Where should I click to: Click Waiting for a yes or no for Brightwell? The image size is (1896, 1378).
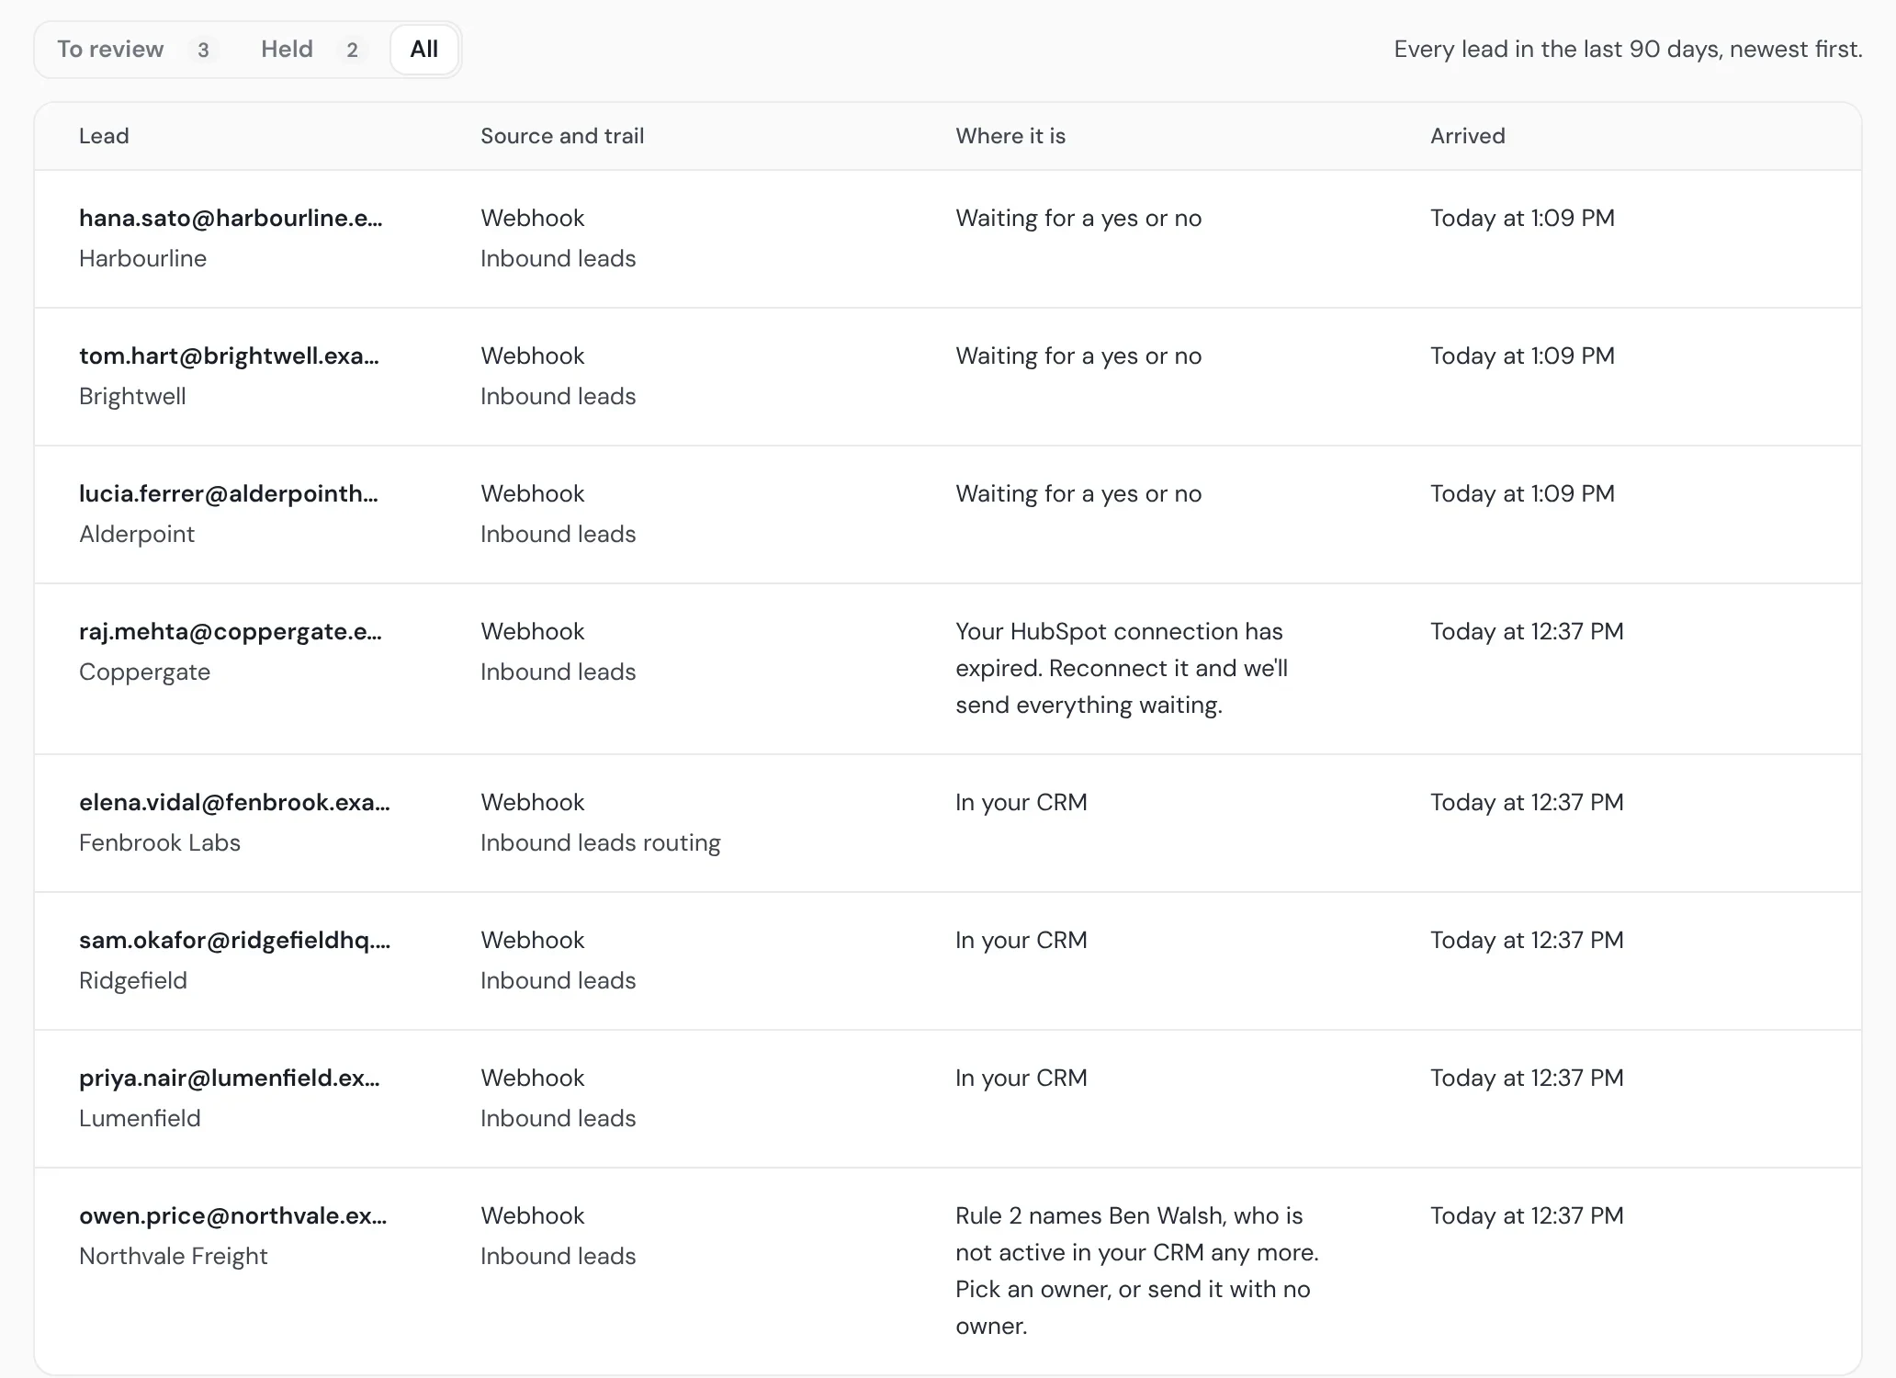coord(1078,356)
